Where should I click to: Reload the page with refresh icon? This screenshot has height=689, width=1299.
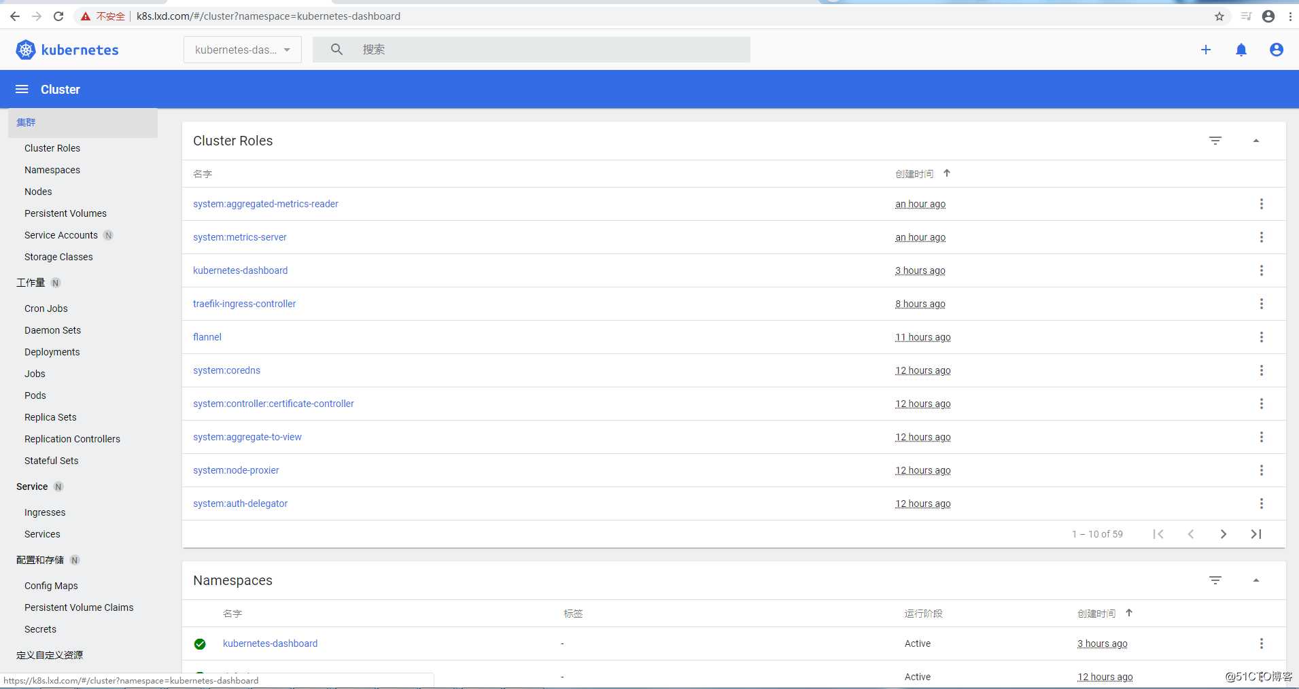[58, 16]
